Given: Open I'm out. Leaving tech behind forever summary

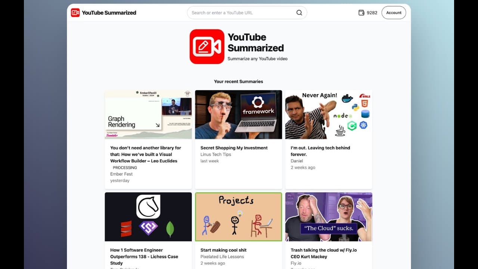Looking at the screenshot, I should 320,151.
